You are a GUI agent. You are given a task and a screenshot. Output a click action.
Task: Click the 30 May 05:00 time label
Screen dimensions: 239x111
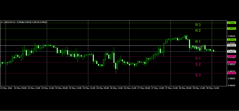pos(185,88)
